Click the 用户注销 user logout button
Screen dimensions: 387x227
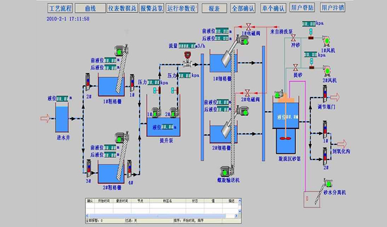333,7
